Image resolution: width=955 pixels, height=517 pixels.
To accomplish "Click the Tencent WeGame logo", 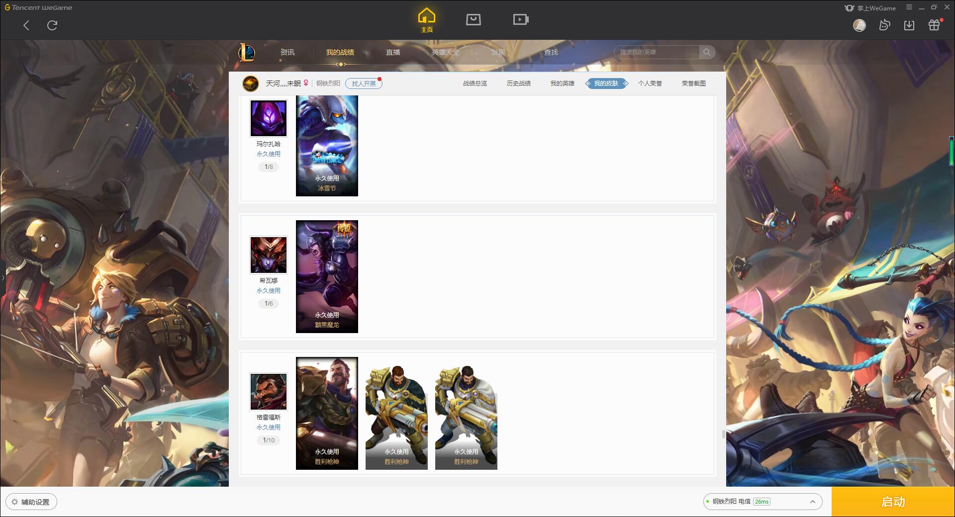I will [38, 7].
